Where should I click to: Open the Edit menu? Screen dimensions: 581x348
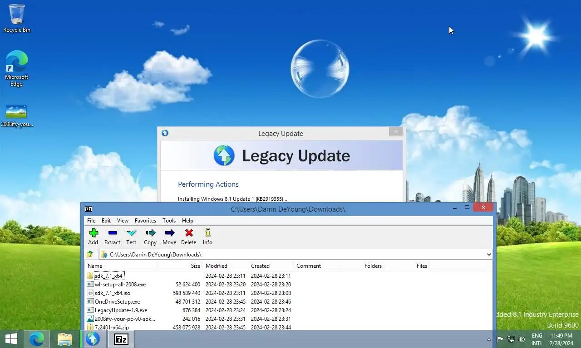coord(106,220)
